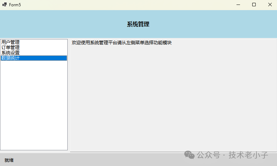Screen dimensions: 277x166
Task: Click the 就绪 status label
Action: click(9, 160)
